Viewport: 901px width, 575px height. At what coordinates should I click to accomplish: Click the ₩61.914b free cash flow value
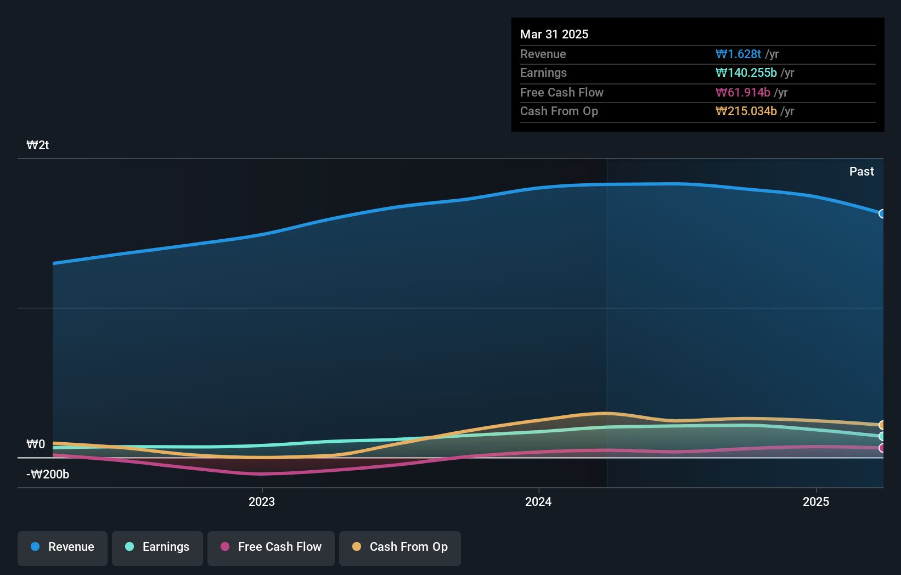pos(743,92)
